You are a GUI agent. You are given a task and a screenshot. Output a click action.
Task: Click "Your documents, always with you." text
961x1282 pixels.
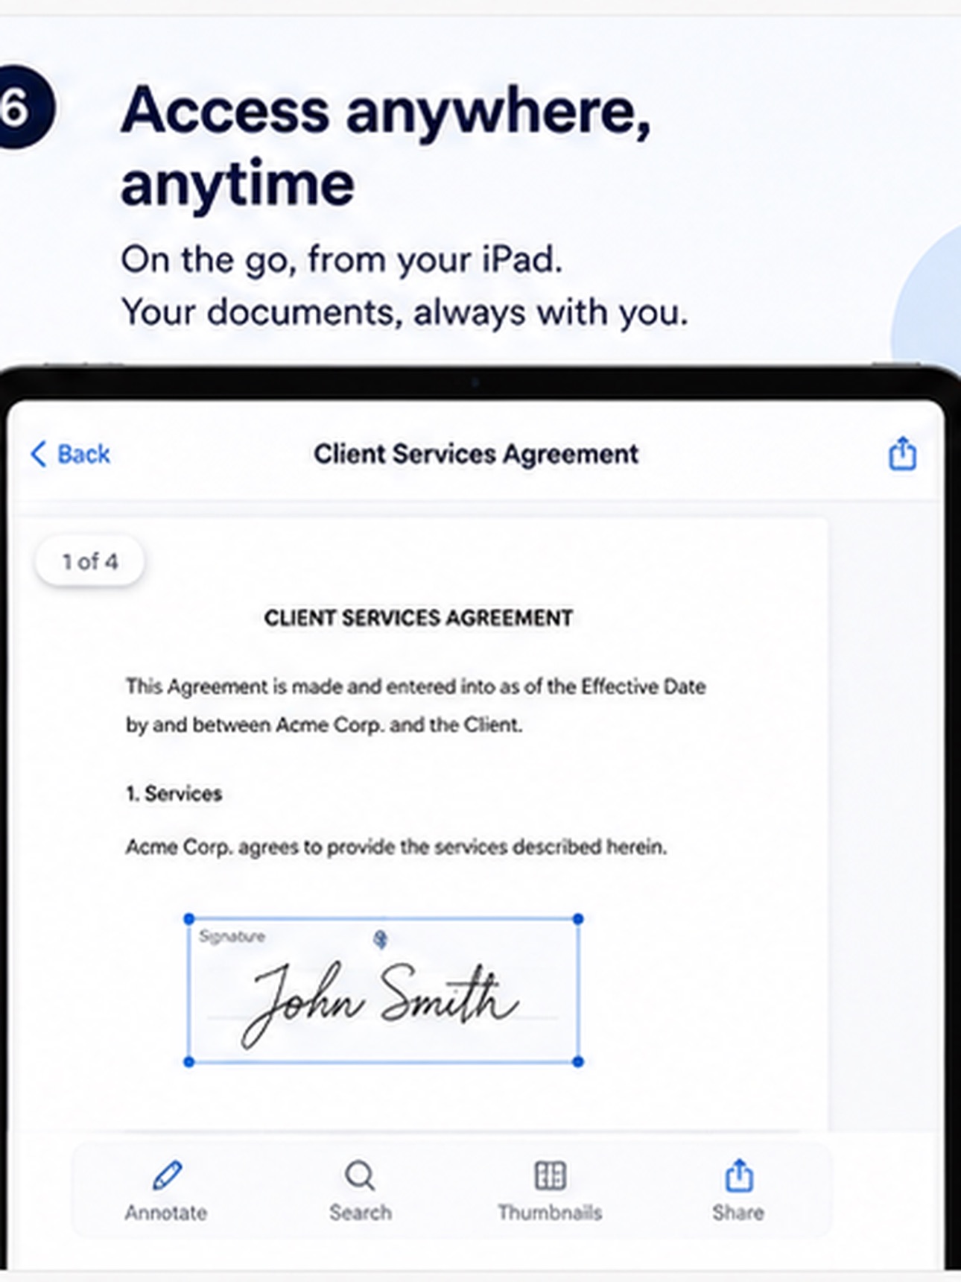[x=405, y=312]
